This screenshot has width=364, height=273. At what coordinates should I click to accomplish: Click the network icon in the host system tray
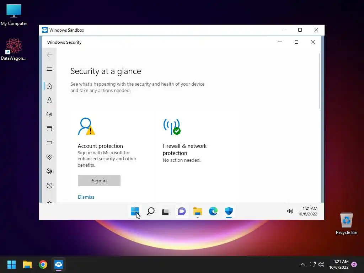tap(313, 264)
